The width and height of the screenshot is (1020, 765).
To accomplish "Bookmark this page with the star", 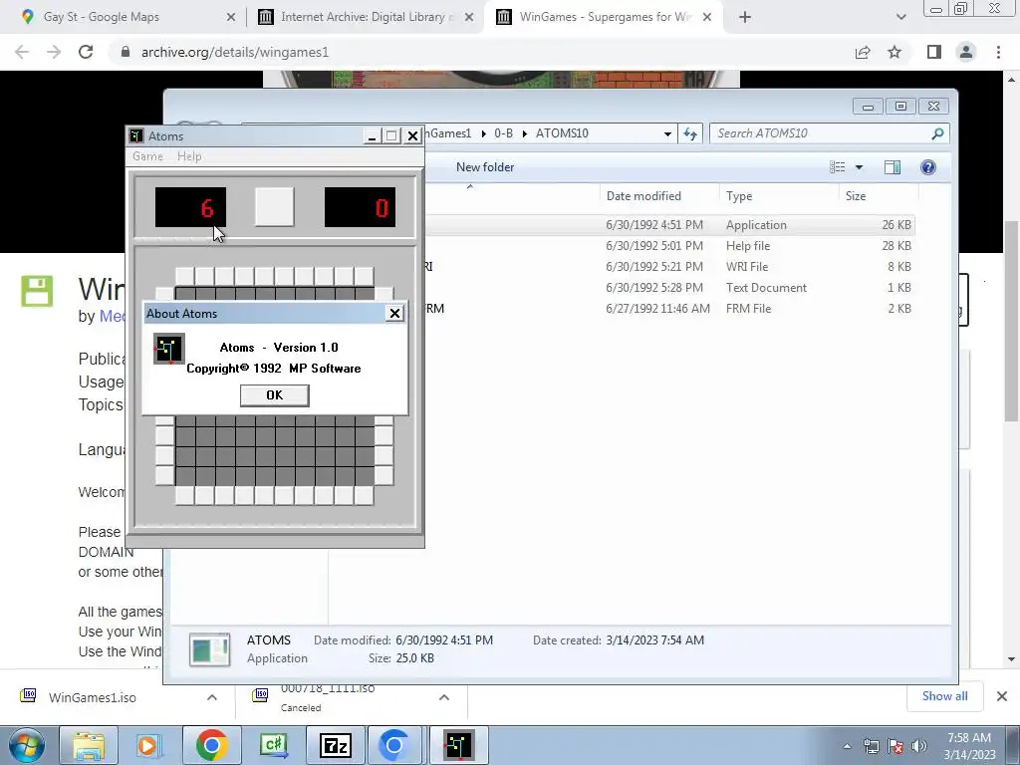I will tap(895, 52).
